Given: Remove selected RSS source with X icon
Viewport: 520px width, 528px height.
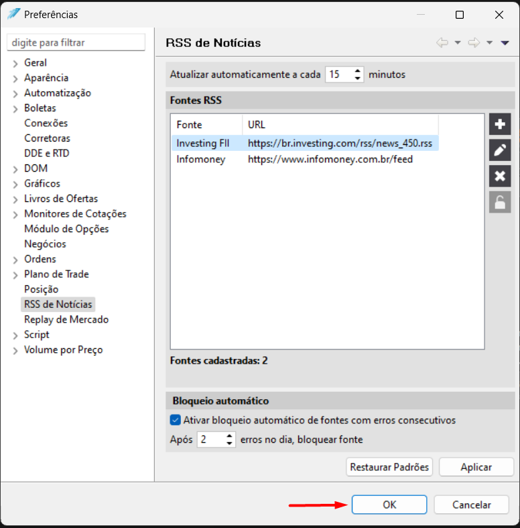Looking at the screenshot, I should 500,176.
